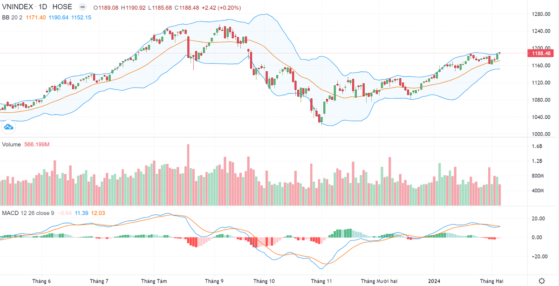This screenshot has width=559, height=286.
Task: Select the BB 20 2 indicator legend
Action: click(x=13, y=17)
